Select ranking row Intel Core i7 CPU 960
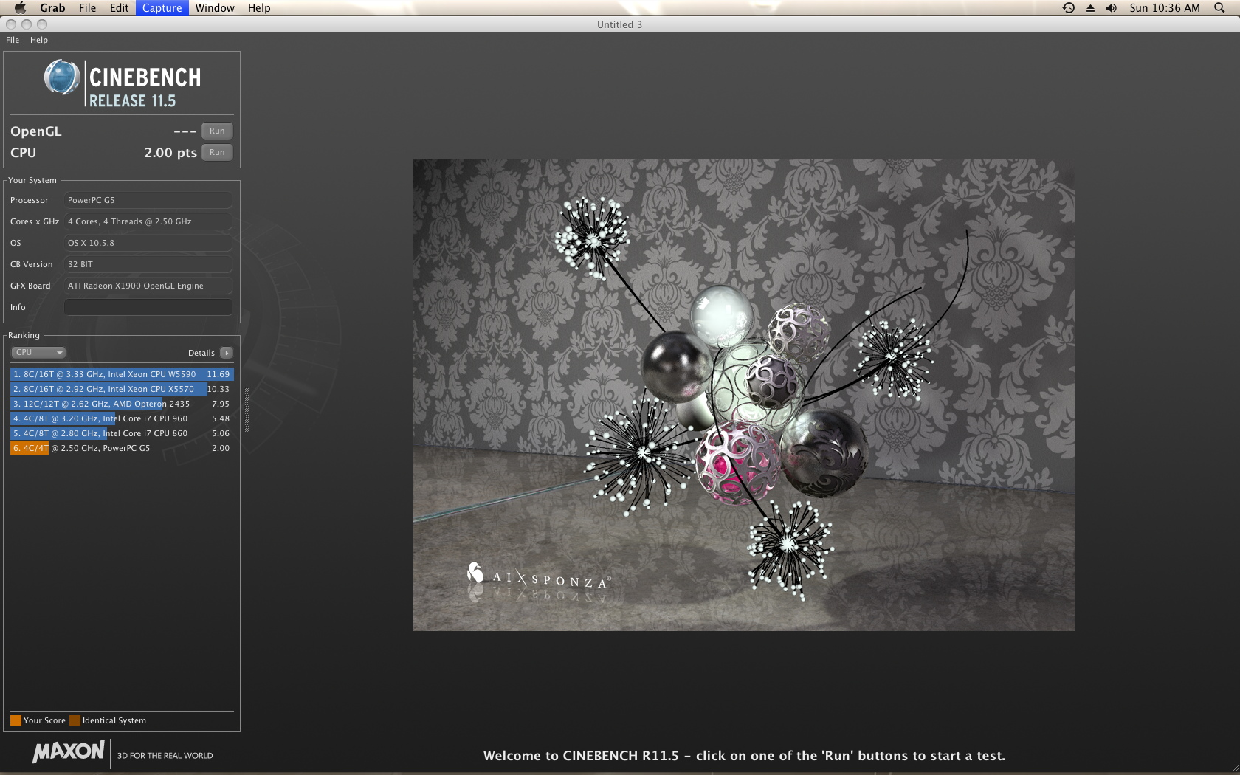 122,418
